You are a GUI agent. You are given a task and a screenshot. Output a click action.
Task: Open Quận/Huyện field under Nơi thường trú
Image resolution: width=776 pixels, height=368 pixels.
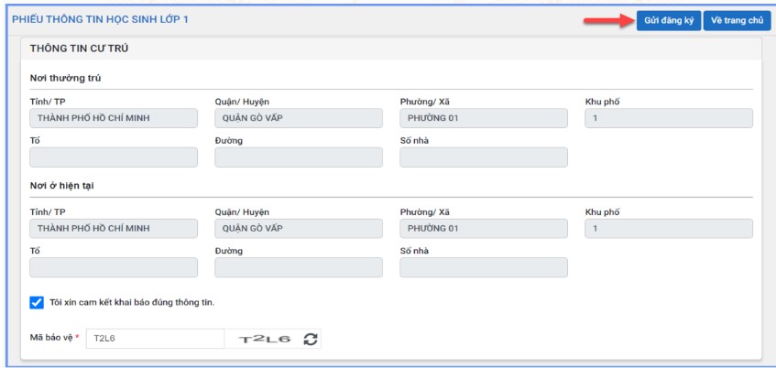(x=299, y=118)
